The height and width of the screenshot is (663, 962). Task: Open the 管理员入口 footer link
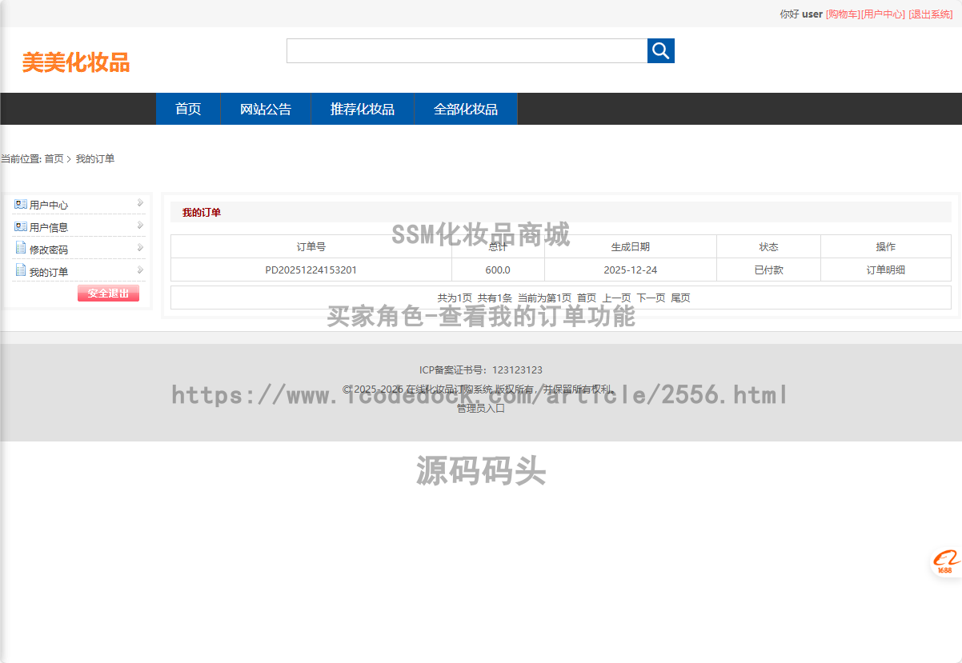pos(481,408)
